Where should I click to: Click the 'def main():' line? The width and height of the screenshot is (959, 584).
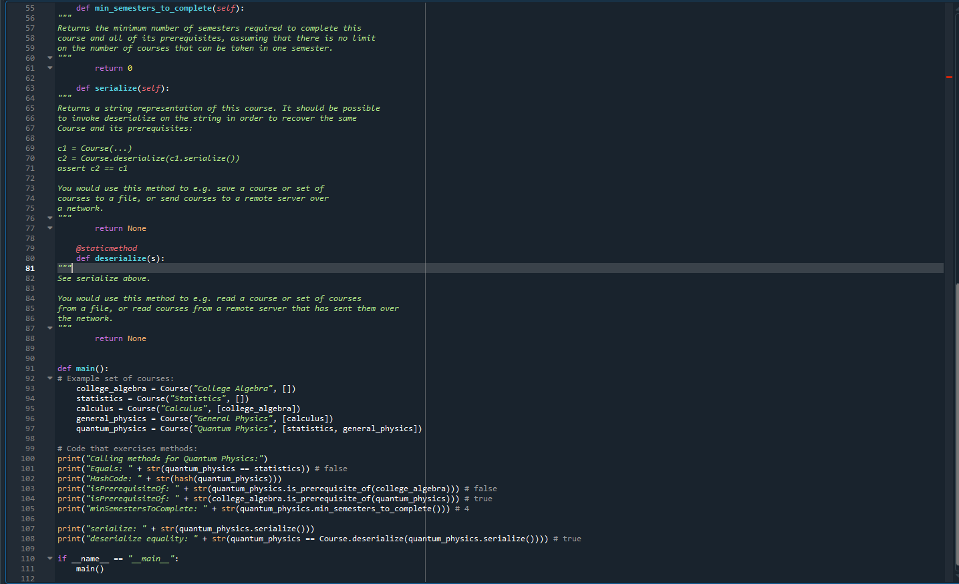(83, 368)
